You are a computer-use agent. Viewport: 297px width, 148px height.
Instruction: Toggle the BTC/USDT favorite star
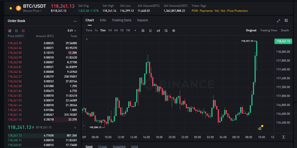coord(11,8)
